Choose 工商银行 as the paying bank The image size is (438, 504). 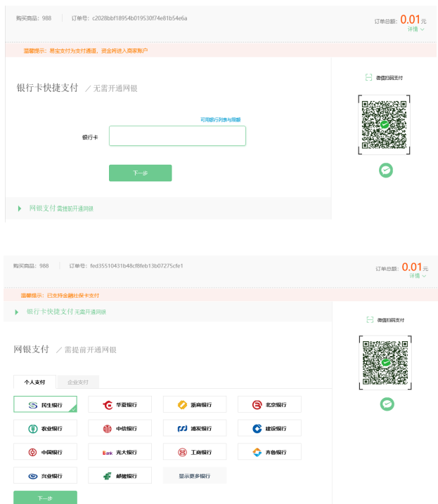195,452
